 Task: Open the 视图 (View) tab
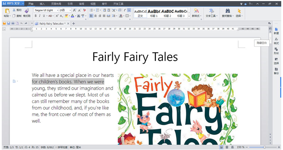(x=93, y=4)
